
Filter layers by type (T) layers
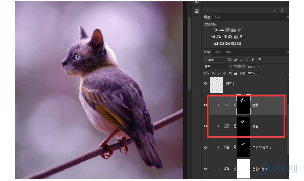pos(241,60)
